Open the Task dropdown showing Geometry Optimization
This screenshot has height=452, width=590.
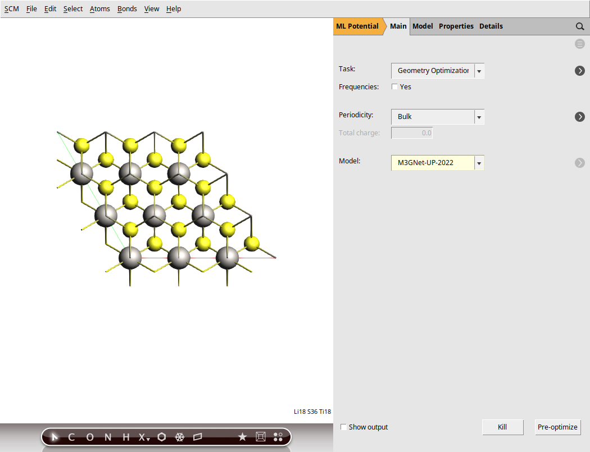point(478,71)
